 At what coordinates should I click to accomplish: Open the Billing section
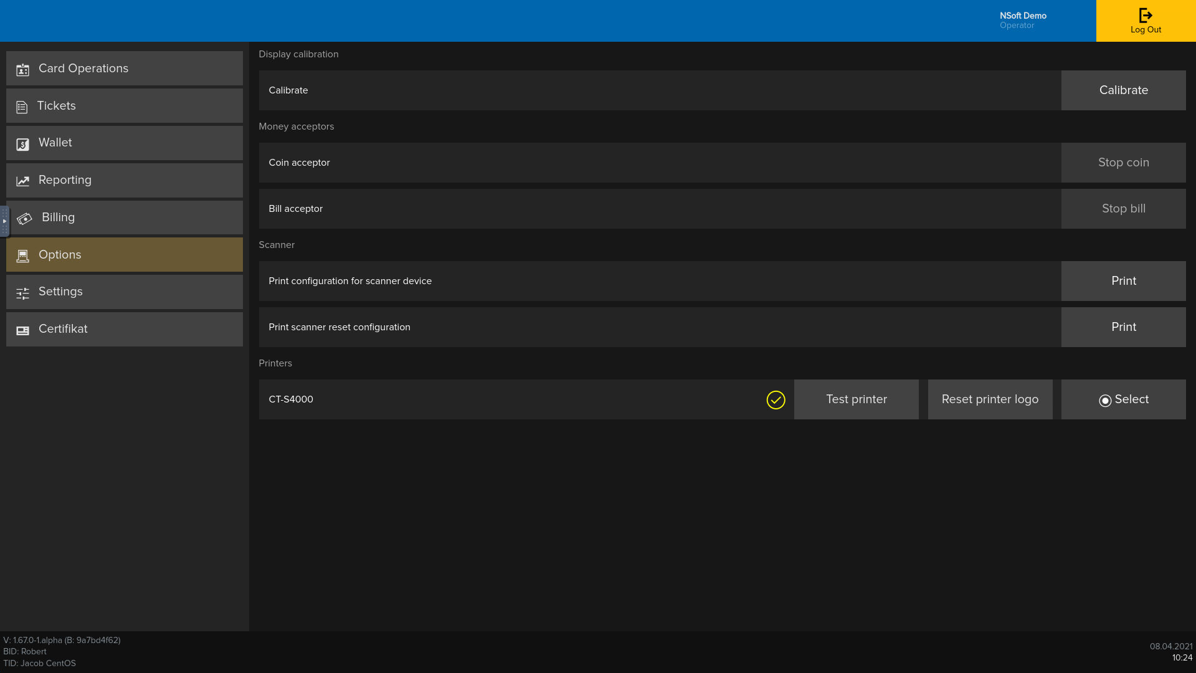(x=124, y=217)
